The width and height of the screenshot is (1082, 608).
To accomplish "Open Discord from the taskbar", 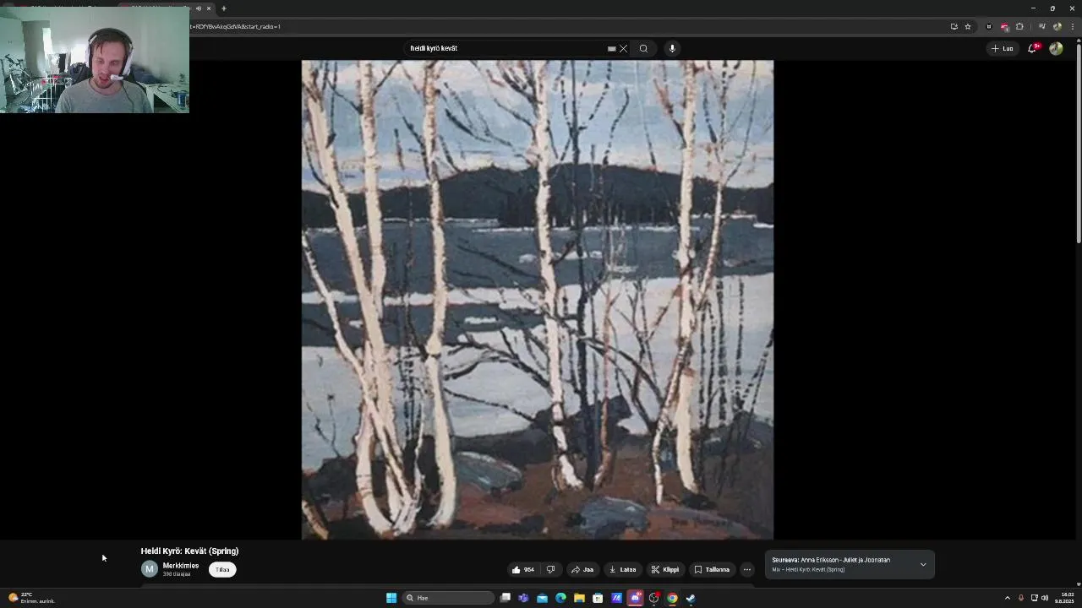I will coord(635,598).
